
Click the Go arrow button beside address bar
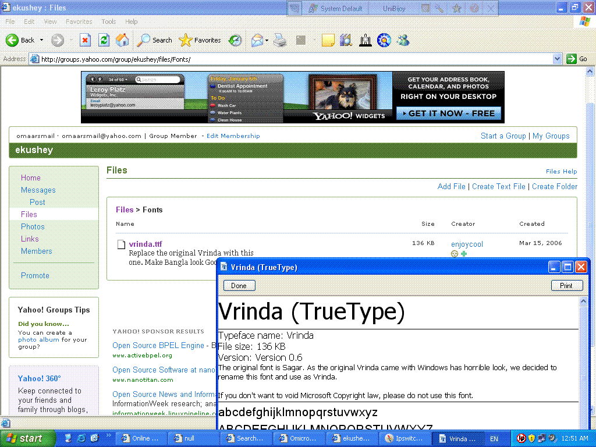pos(572,59)
